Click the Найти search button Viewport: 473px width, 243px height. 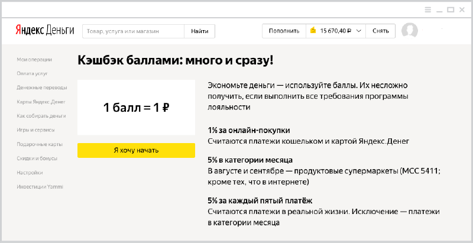point(200,31)
